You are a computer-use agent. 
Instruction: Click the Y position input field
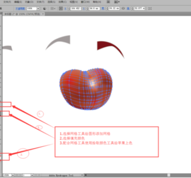[95, 8]
